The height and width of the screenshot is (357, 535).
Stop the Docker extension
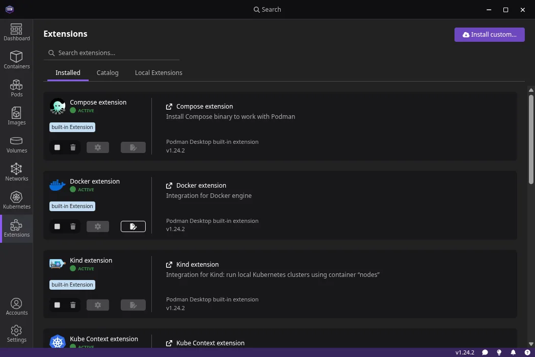(57, 226)
